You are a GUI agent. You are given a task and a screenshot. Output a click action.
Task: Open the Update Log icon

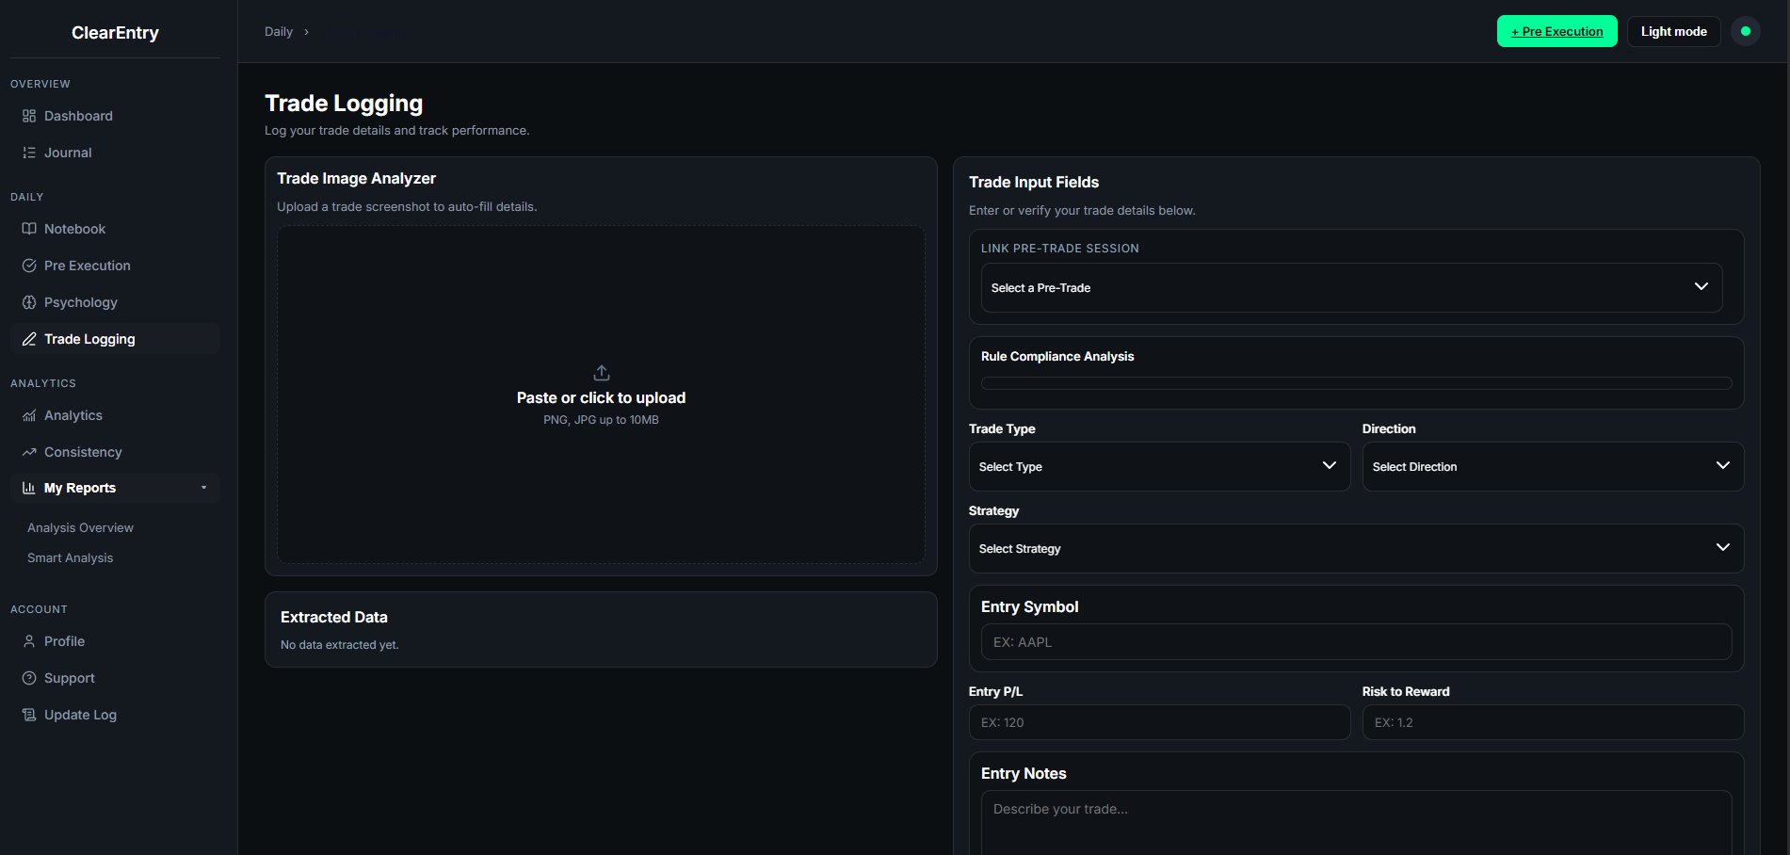(x=29, y=714)
